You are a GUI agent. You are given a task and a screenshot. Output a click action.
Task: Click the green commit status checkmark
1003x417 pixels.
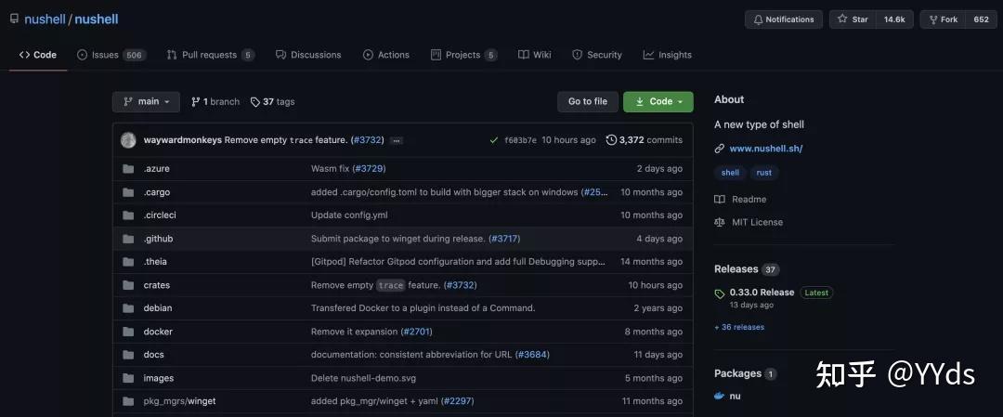493,140
